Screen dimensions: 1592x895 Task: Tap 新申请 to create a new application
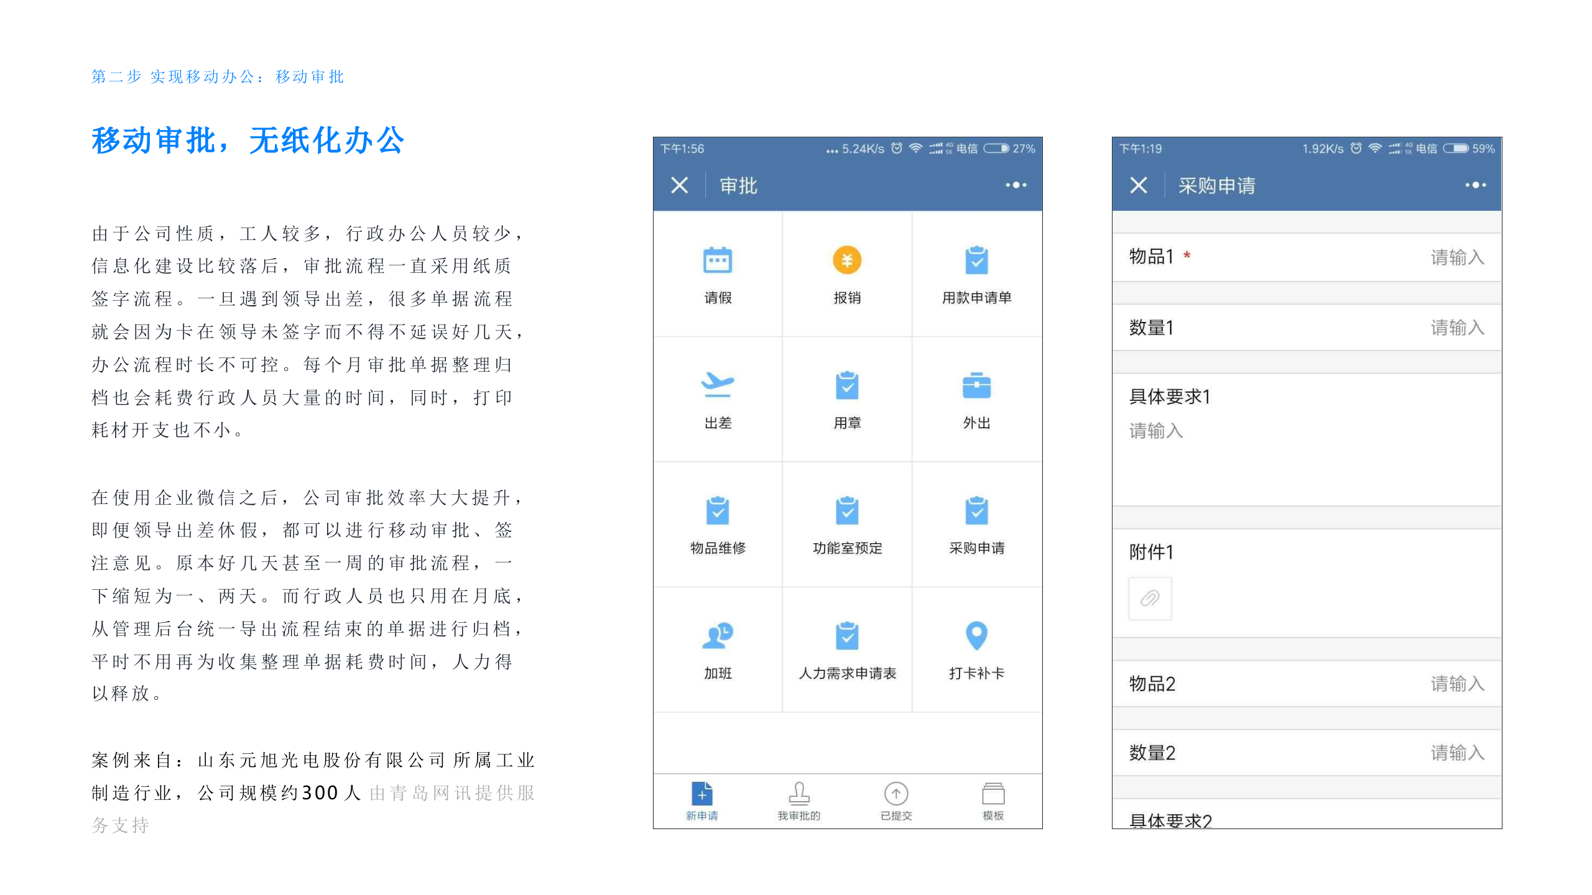click(702, 801)
